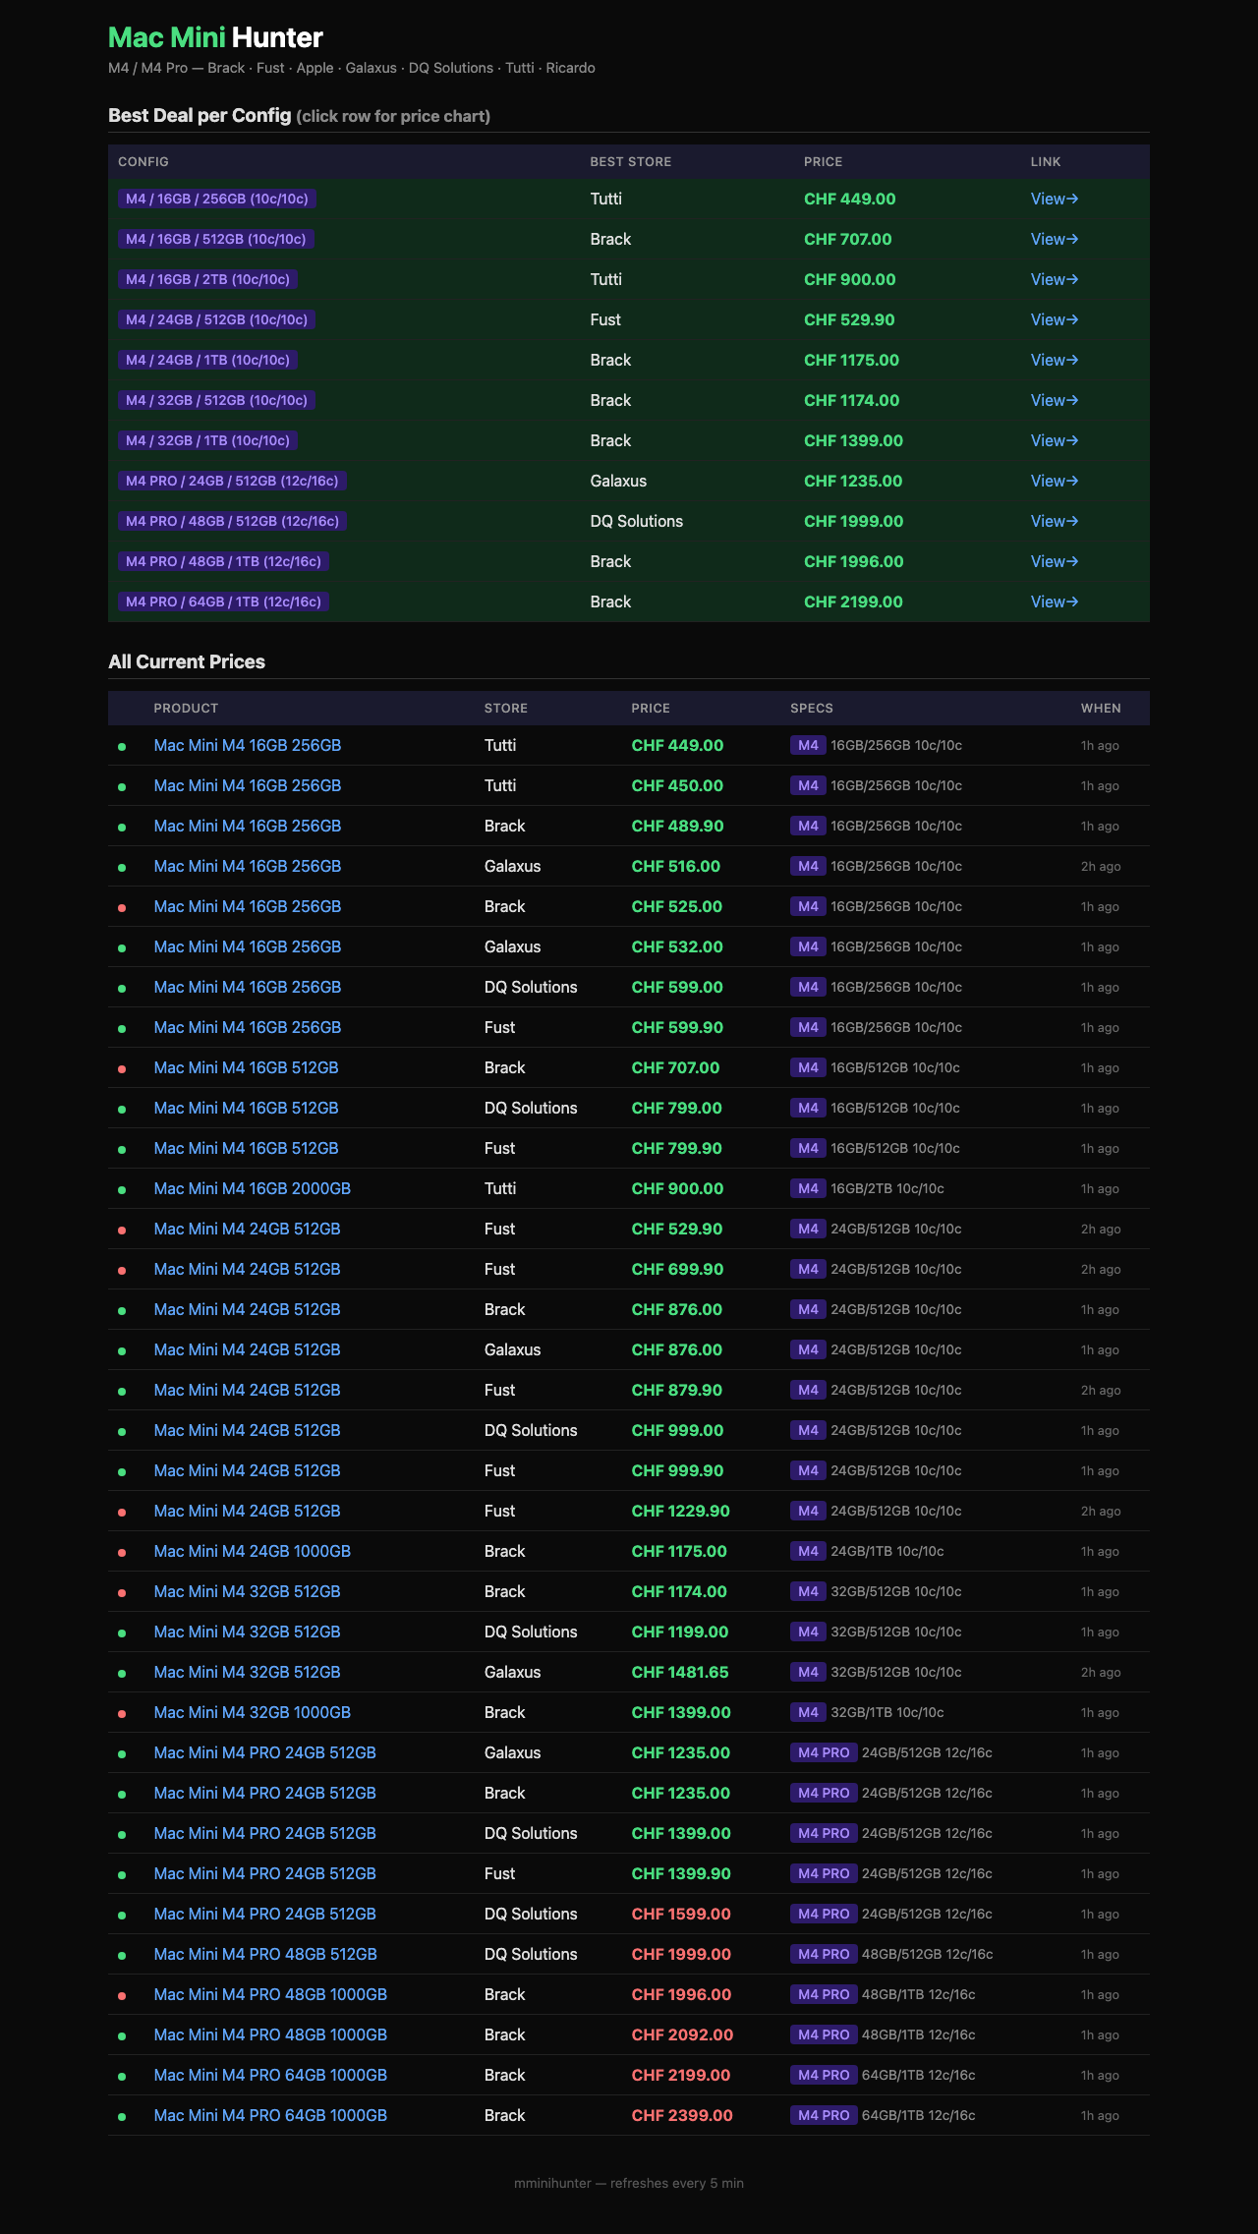Open Mac Mini M4 PRO 24GB 512GB priced CHF 1399.00
This screenshot has height=2234, width=1258.
pos(265,1833)
